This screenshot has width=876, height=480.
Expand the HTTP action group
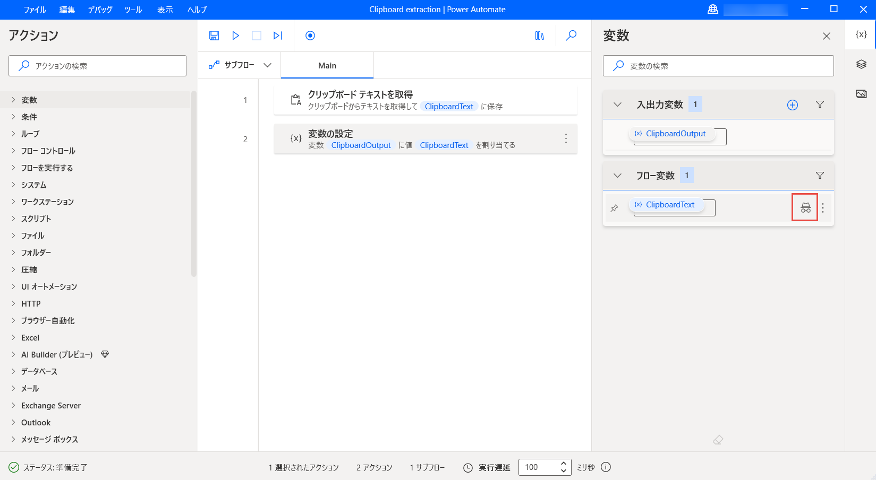pos(13,303)
